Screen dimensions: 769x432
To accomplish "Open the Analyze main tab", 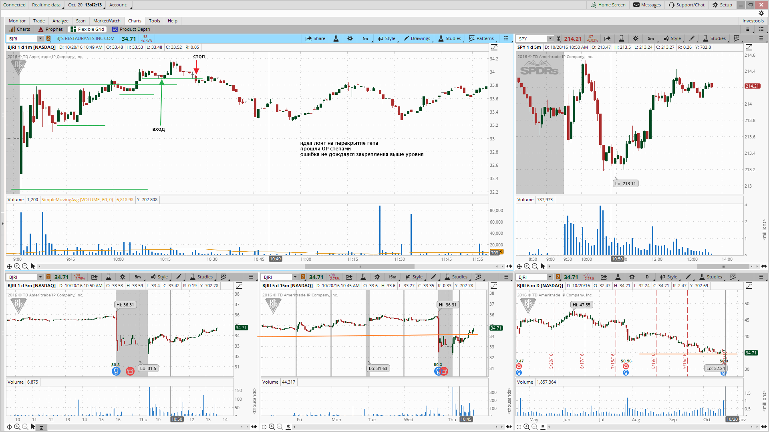I will point(60,21).
